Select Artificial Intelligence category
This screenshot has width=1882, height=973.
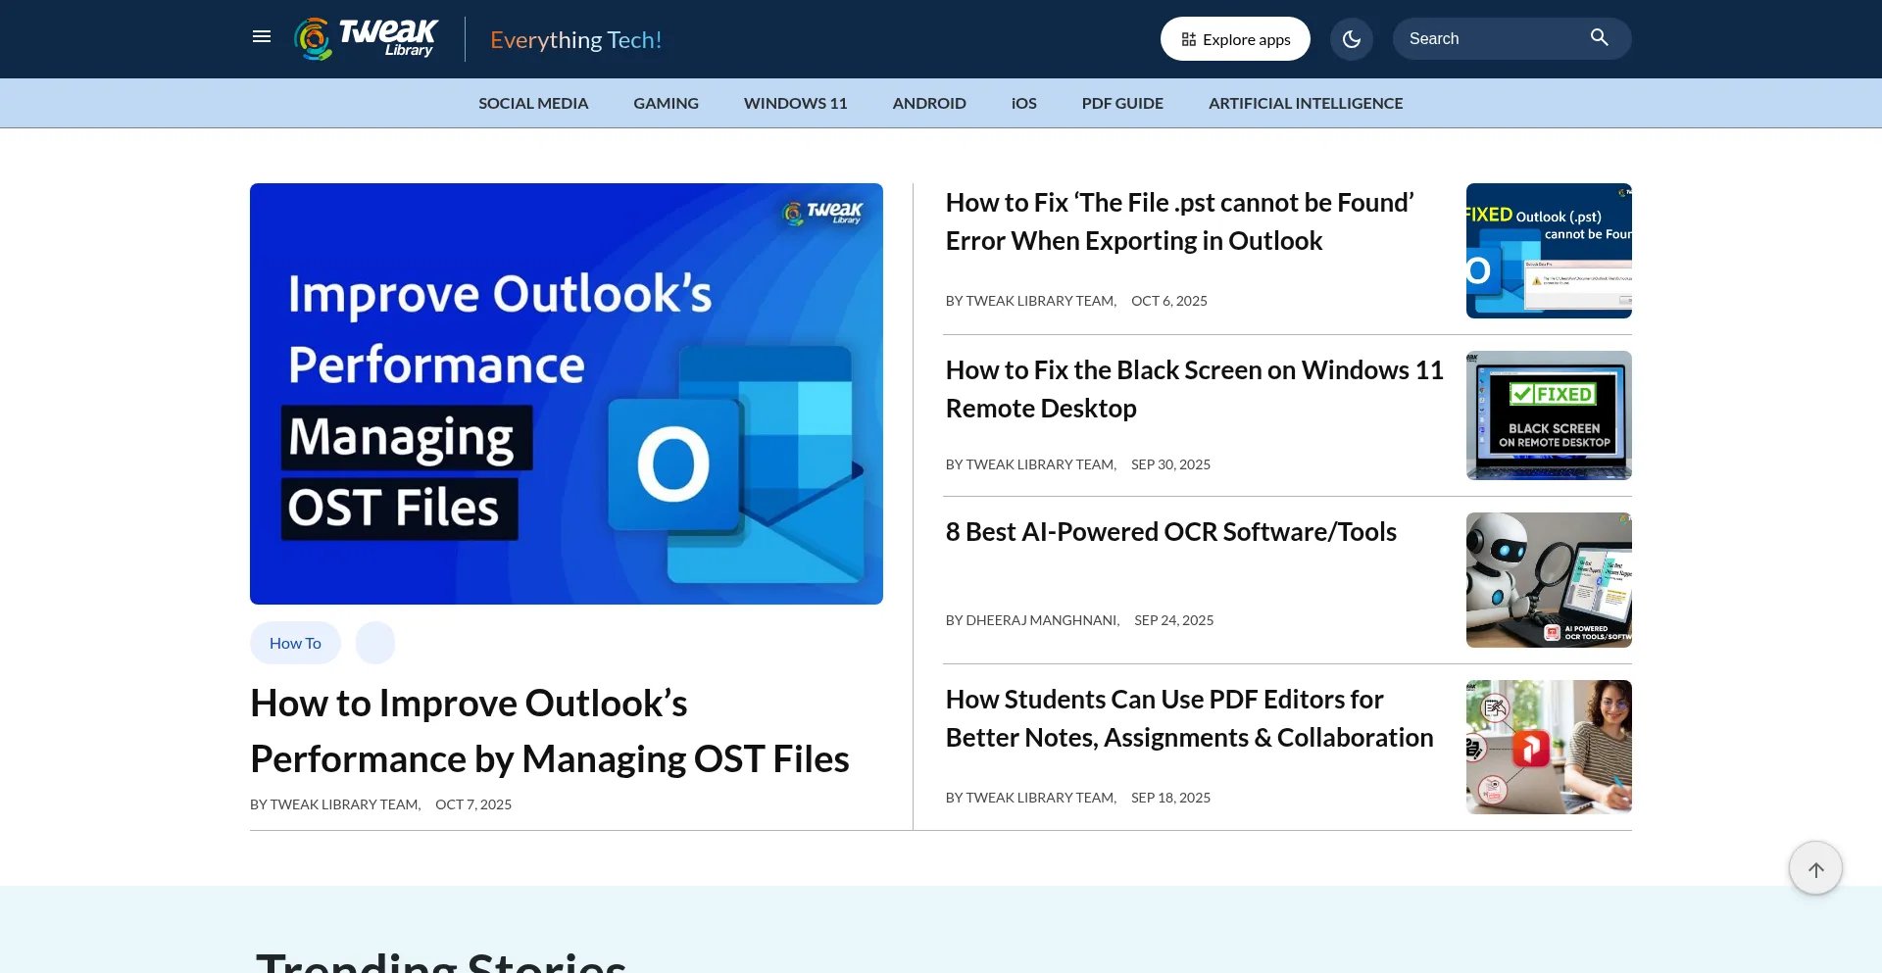click(1305, 103)
